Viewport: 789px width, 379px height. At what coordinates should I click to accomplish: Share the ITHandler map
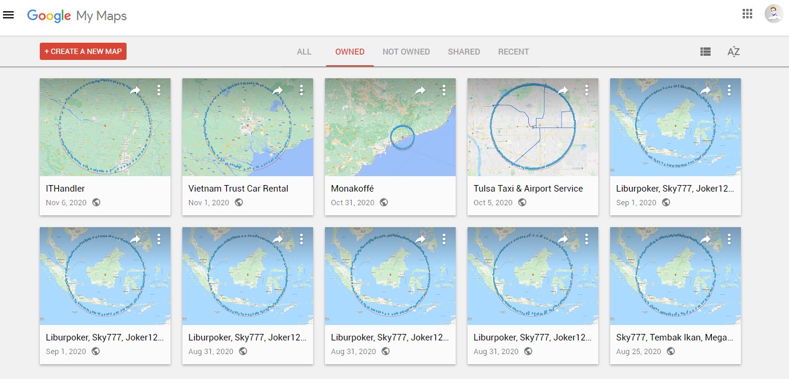tap(135, 90)
